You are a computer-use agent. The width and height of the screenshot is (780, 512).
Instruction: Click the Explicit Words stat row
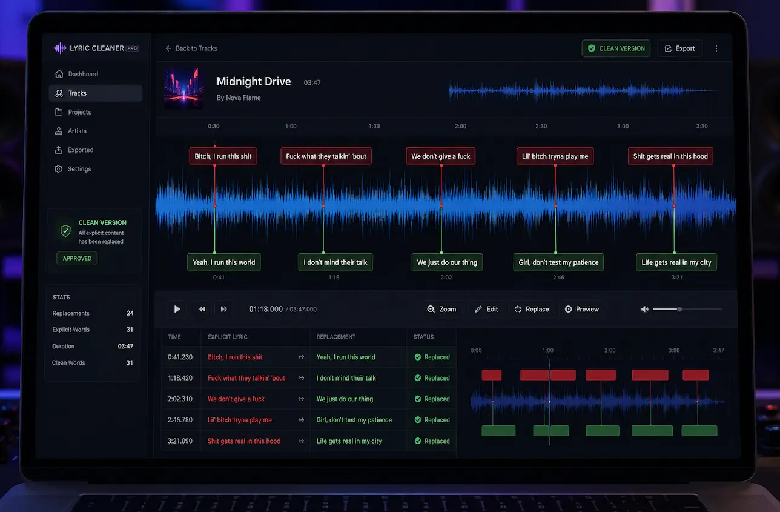pos(93,330)
